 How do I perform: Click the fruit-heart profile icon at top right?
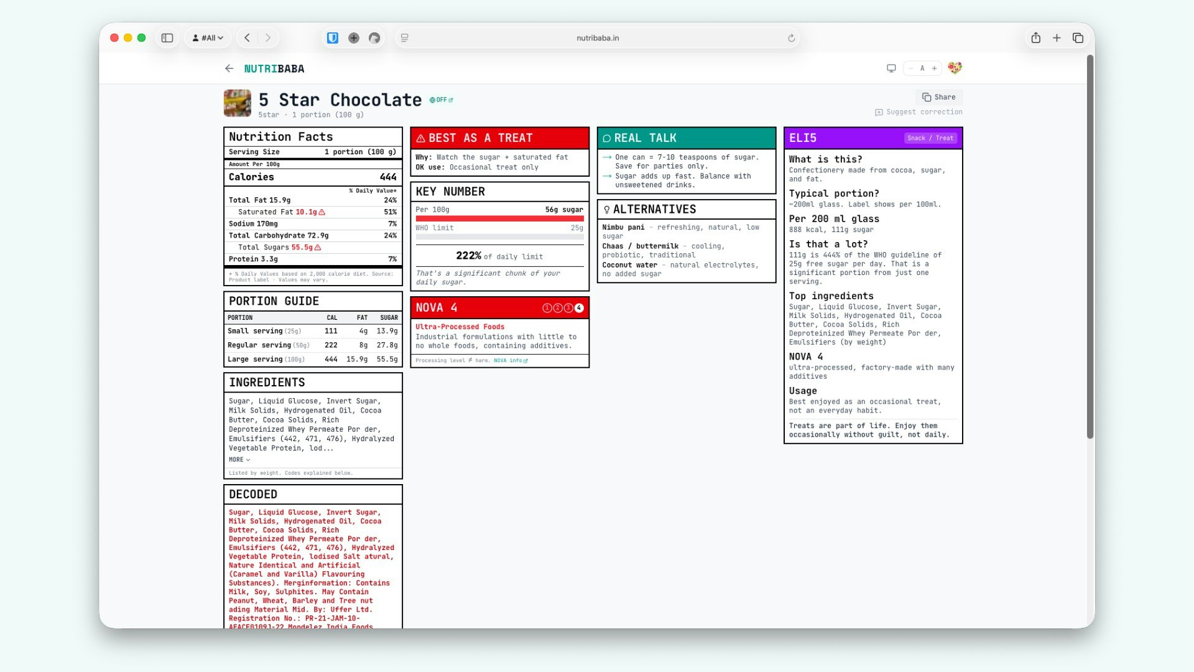click(x=955, y=68)
